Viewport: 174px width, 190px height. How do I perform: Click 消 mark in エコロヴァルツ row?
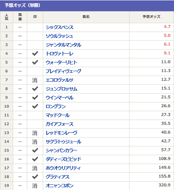[x=35, y=80]
